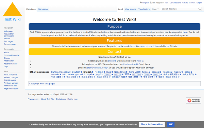
Task: Click the Log in link
Action: tap(199, 3)
